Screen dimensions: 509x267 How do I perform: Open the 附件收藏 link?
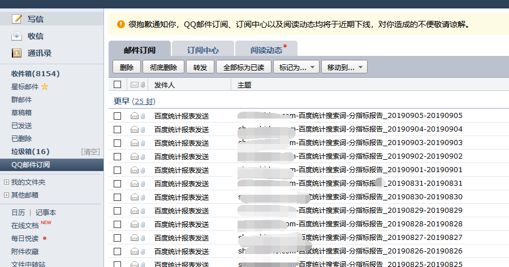(x=25, y=251)
